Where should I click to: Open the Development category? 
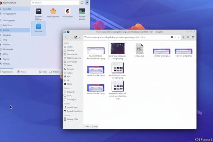[x=15, y=20]
